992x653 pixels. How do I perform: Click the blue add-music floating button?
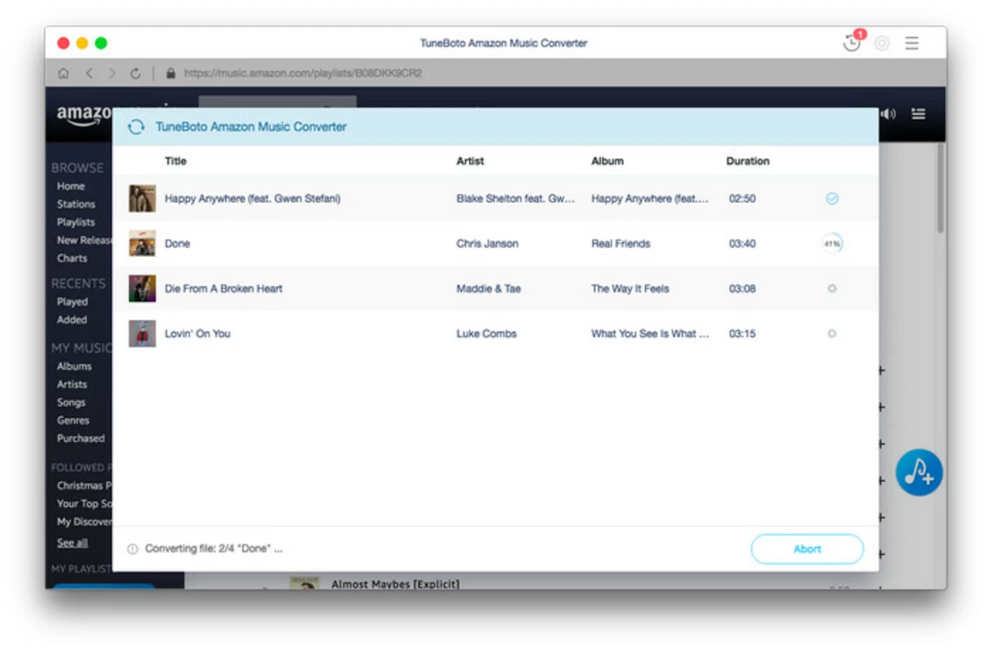click(919, 473)
